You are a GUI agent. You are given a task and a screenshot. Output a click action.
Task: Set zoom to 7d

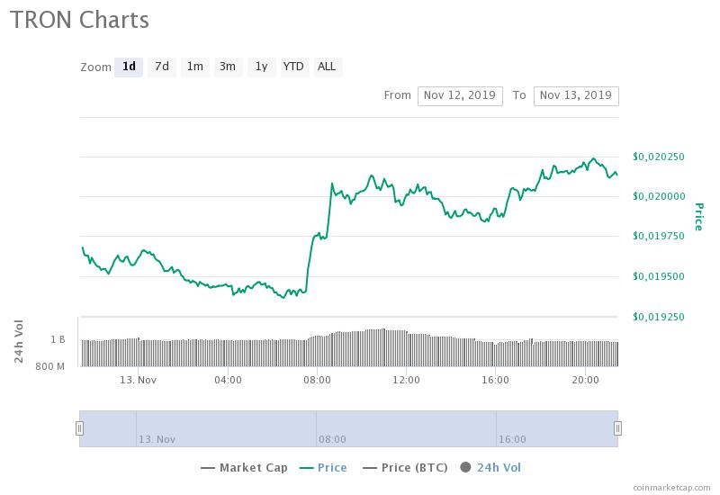coord(162,67)
